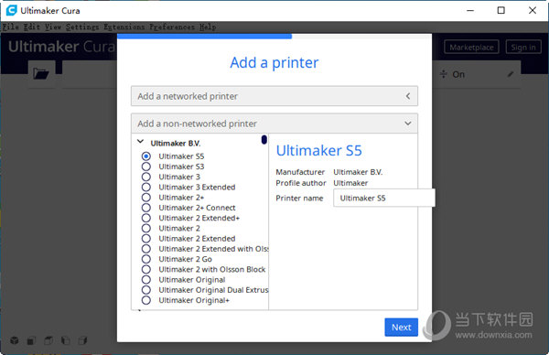Select Ultimaker S3 radio button
Viewport: 549px width, 355px height.
tap(146, 167)
